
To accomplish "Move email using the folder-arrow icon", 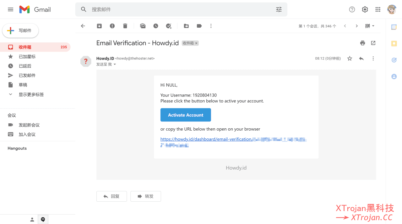I will [x=186, y=26].
